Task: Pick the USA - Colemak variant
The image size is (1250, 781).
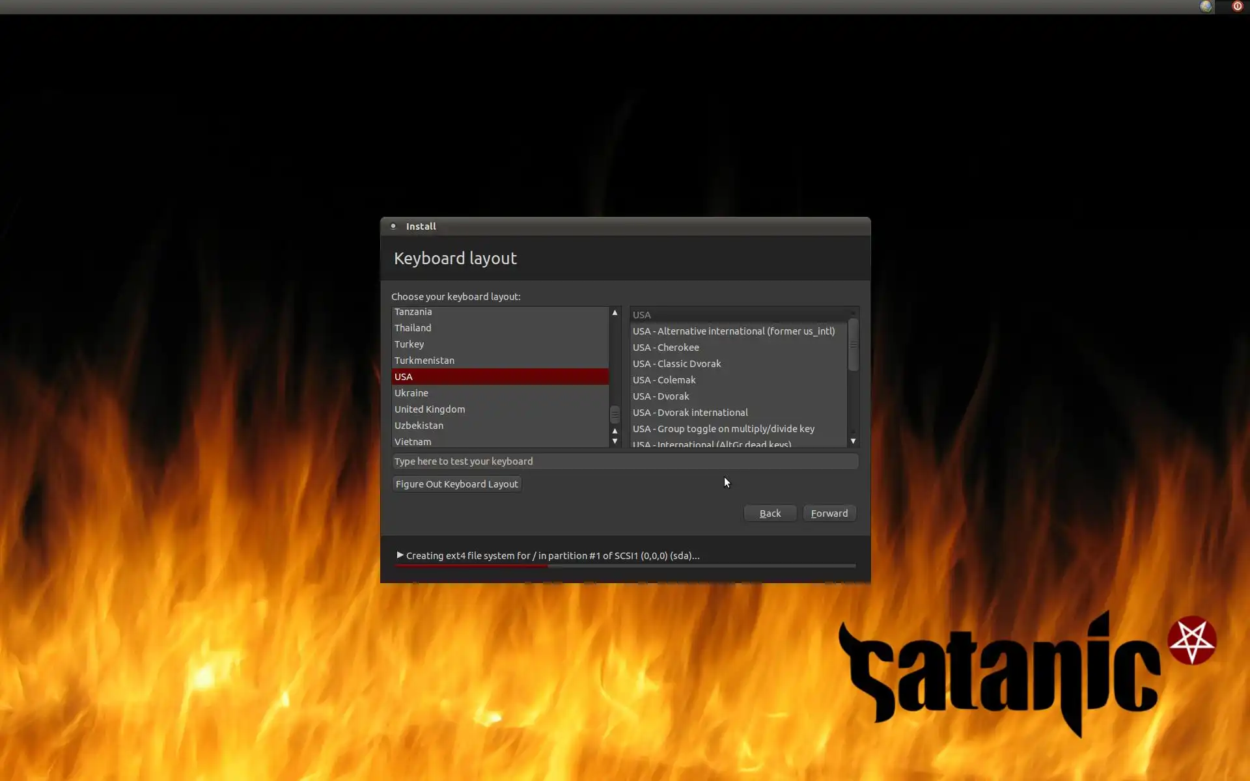Action: pyautogui.click(x=664, y=380)
